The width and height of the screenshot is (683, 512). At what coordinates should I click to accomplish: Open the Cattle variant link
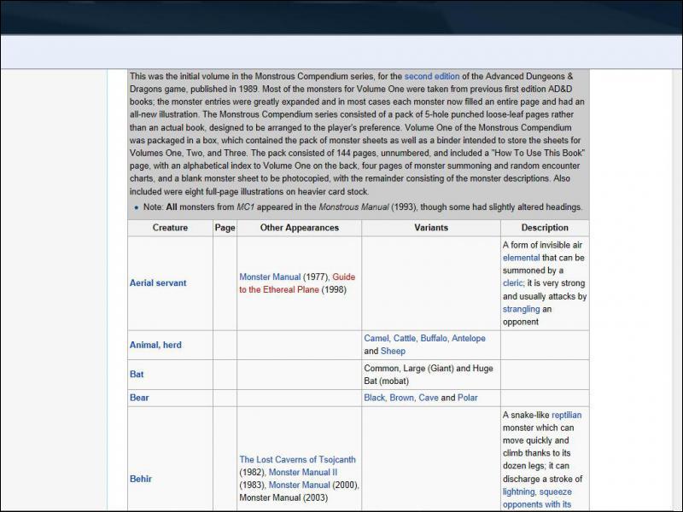[x=405, y=338]
